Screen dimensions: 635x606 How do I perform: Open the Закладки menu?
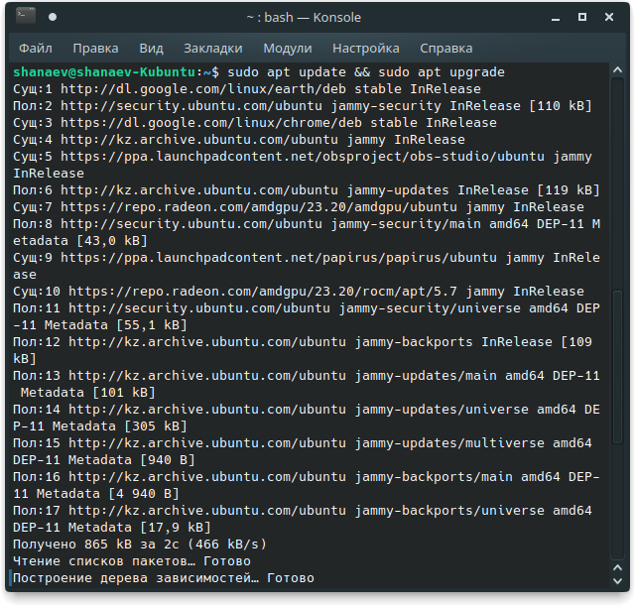point(213,49)
